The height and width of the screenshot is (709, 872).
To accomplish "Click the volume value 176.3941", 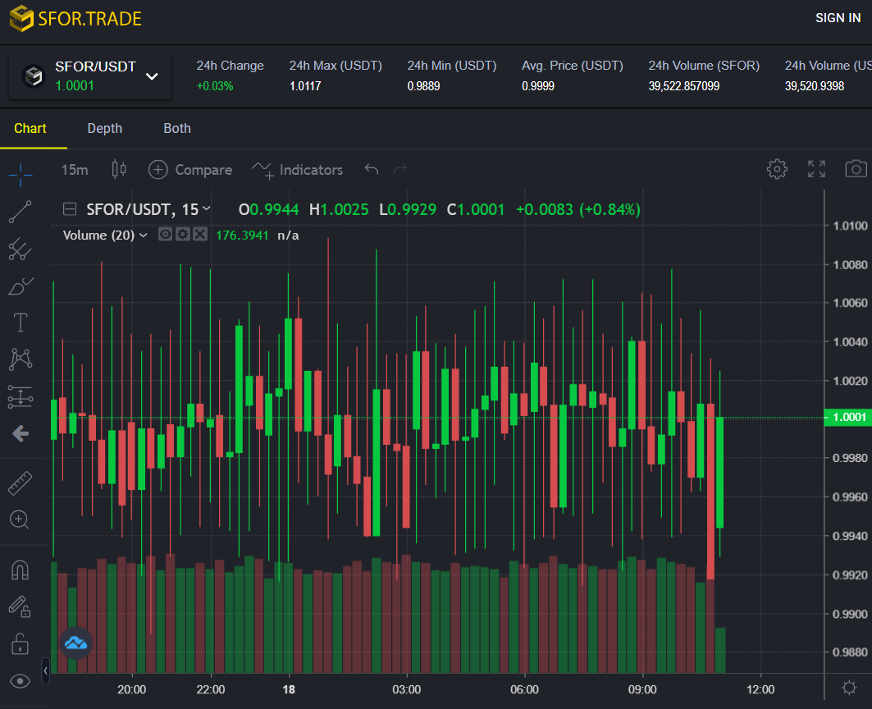I will coord(242,236).
